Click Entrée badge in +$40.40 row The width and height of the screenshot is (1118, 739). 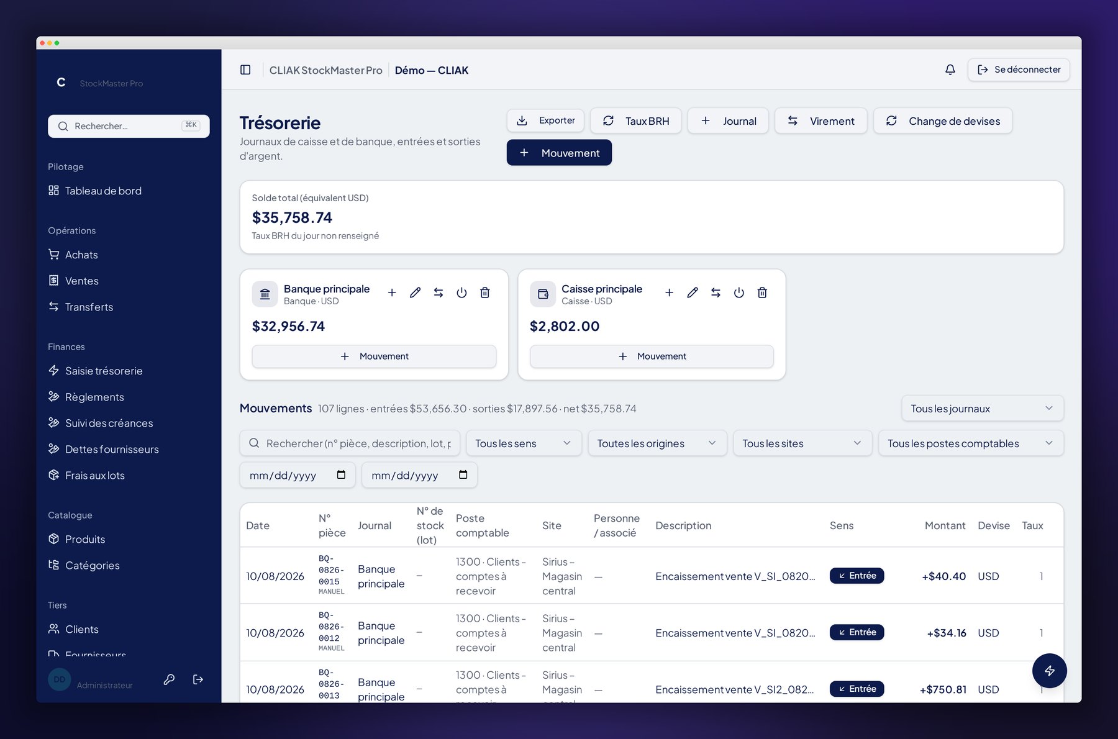point(857,576)
